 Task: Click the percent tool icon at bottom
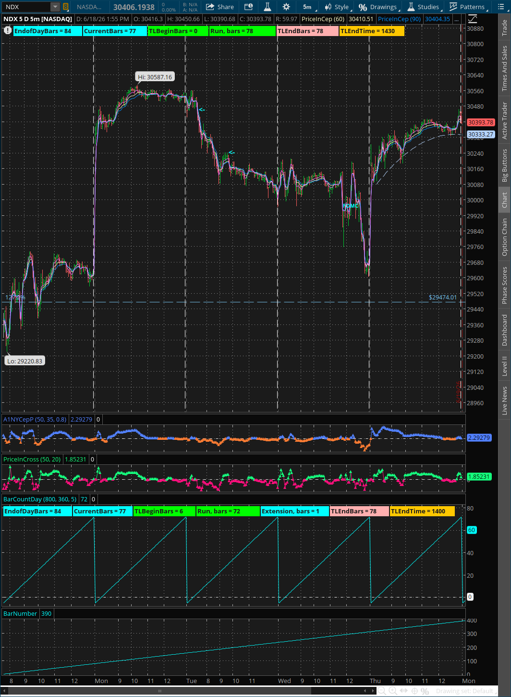click(x=425, y=691)
